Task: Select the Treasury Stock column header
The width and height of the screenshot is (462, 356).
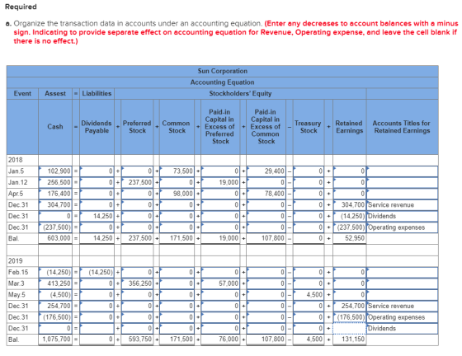Action: 308,127
